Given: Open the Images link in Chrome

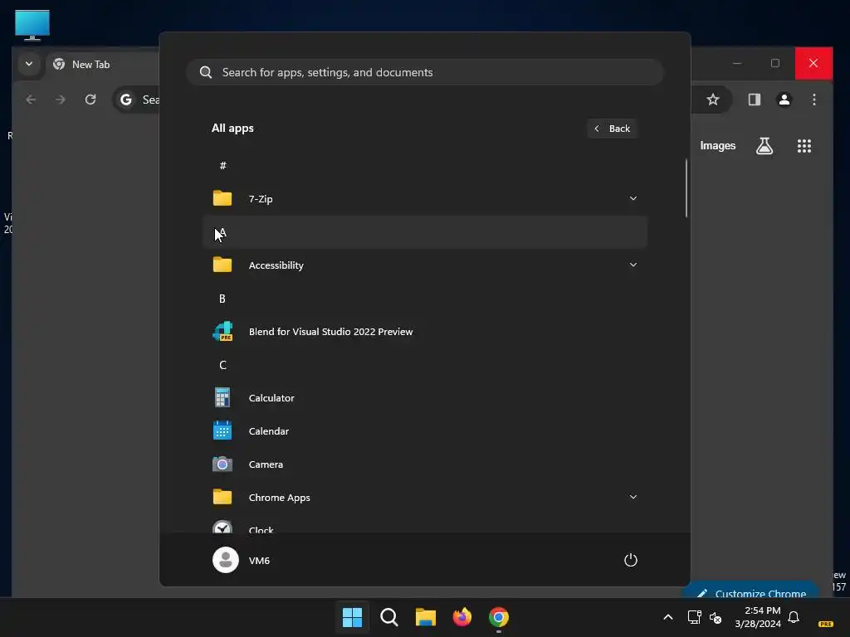Looking at the screenshot, I should click(x=718, y=146).
